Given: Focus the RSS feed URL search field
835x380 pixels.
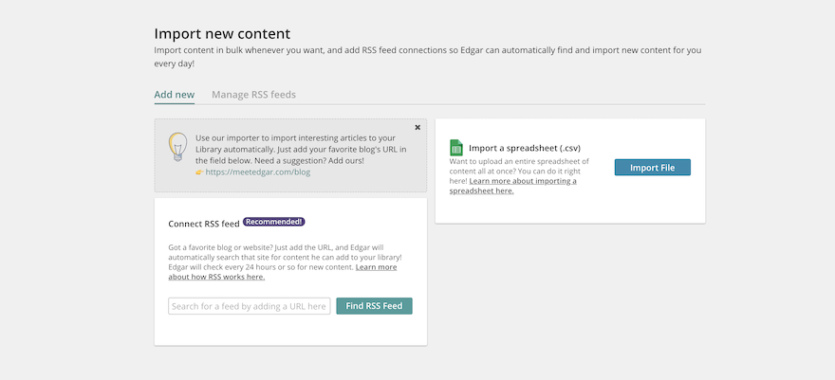Looking at the screenshot, I should 250,306.
